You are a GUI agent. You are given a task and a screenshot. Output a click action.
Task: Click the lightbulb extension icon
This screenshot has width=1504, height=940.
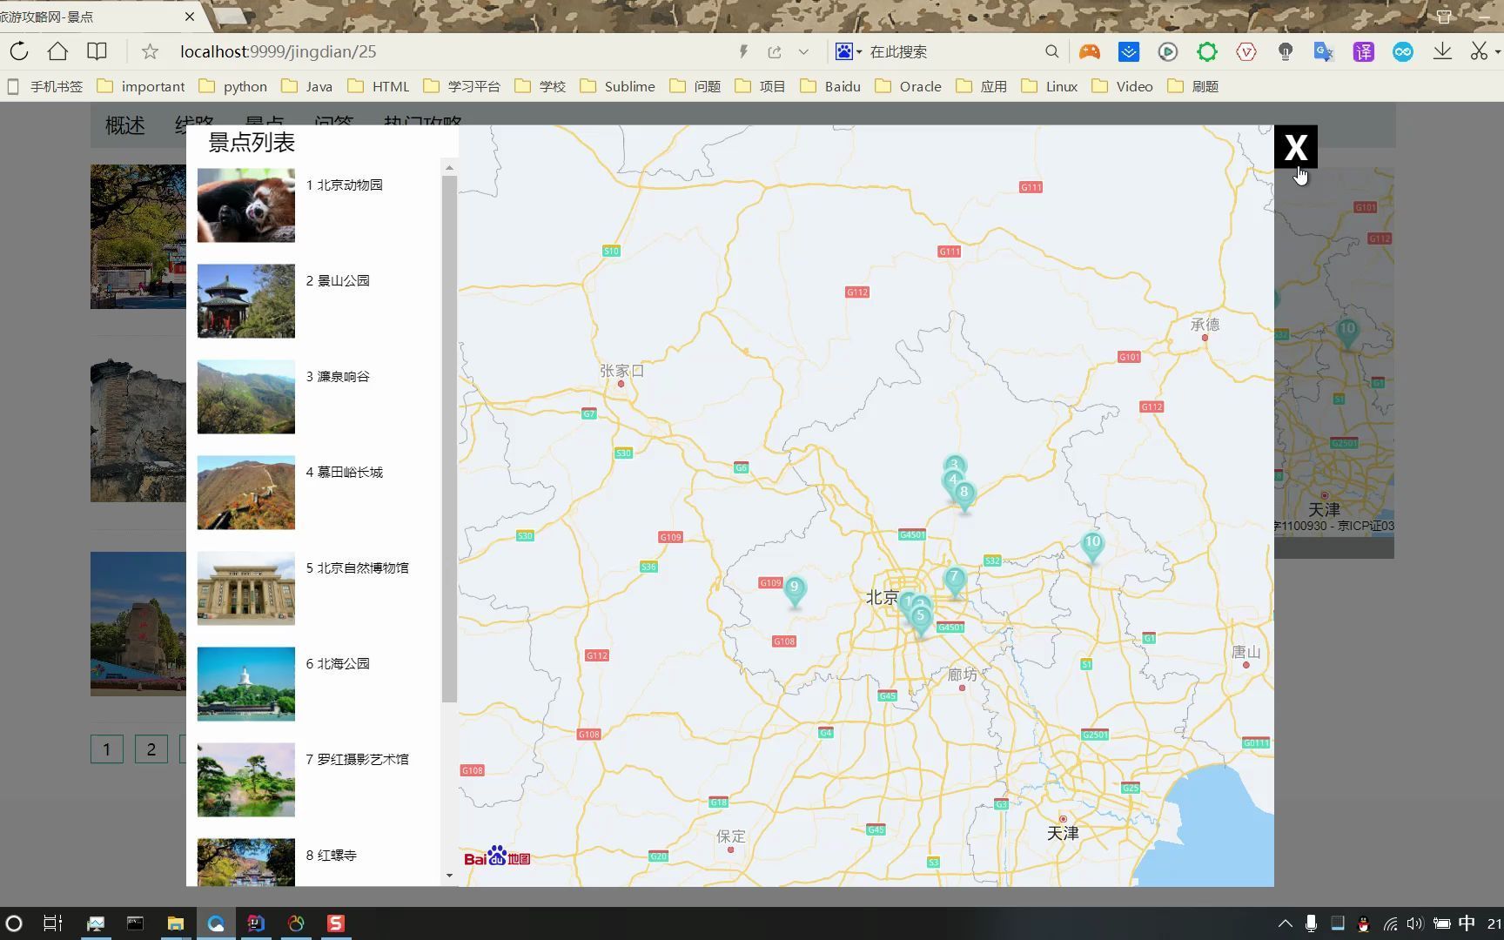coord(1285,51)
